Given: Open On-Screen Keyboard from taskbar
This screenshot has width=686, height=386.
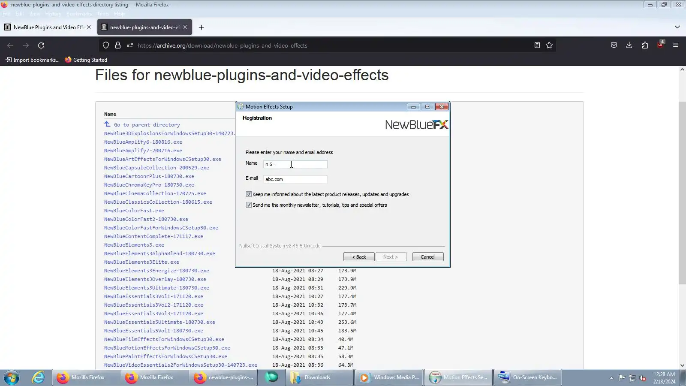Looking at the screenshot, I should [x=528, y=377].
